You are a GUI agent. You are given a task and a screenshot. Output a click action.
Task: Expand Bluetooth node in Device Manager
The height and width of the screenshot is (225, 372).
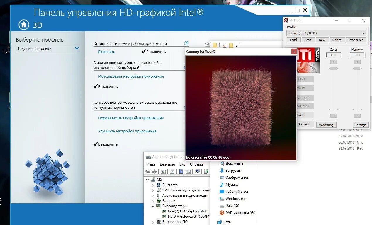click(x=153, y=185)
